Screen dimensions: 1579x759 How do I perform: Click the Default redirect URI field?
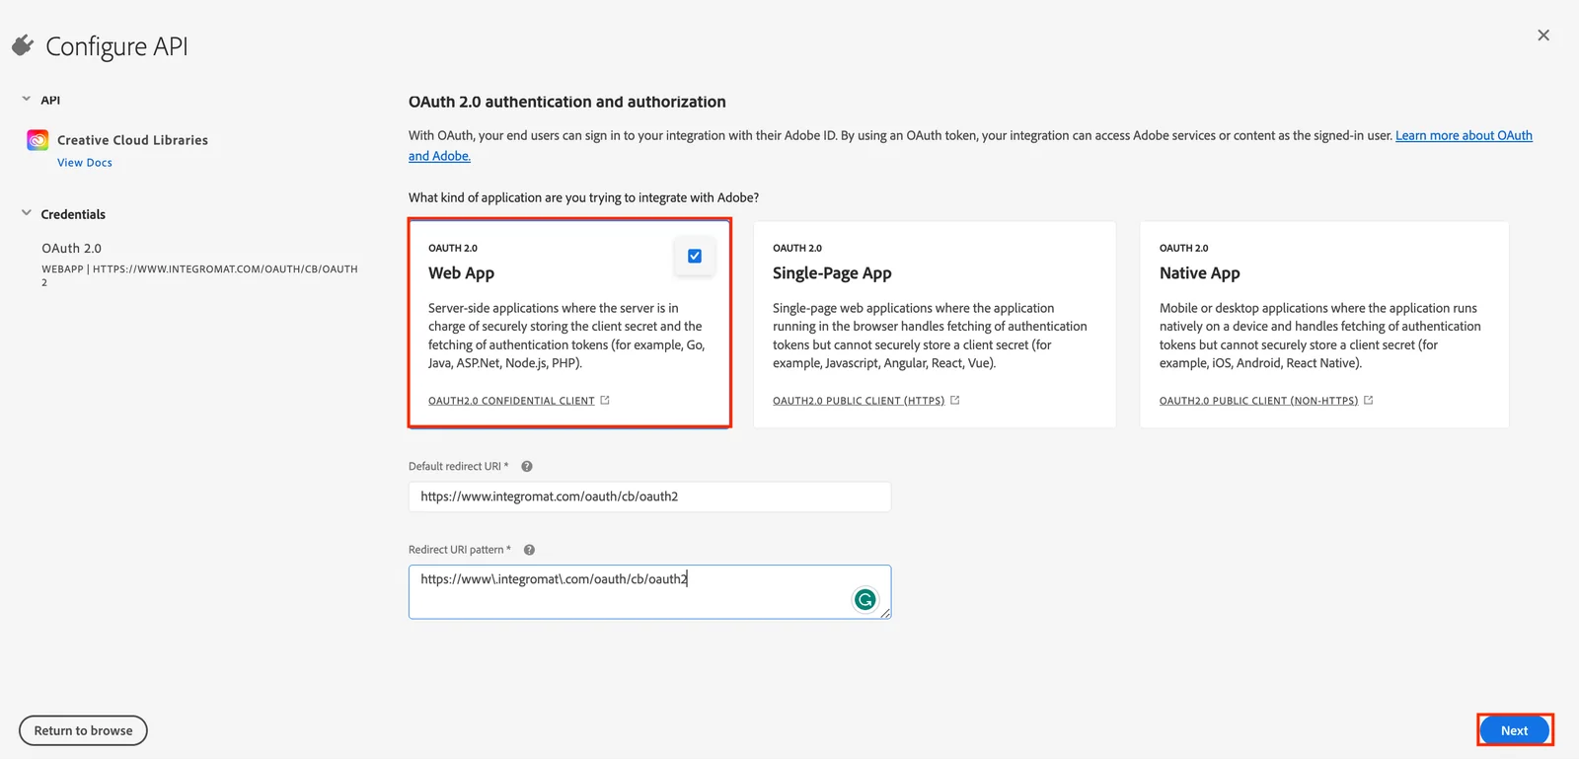[x=649, y=496]
